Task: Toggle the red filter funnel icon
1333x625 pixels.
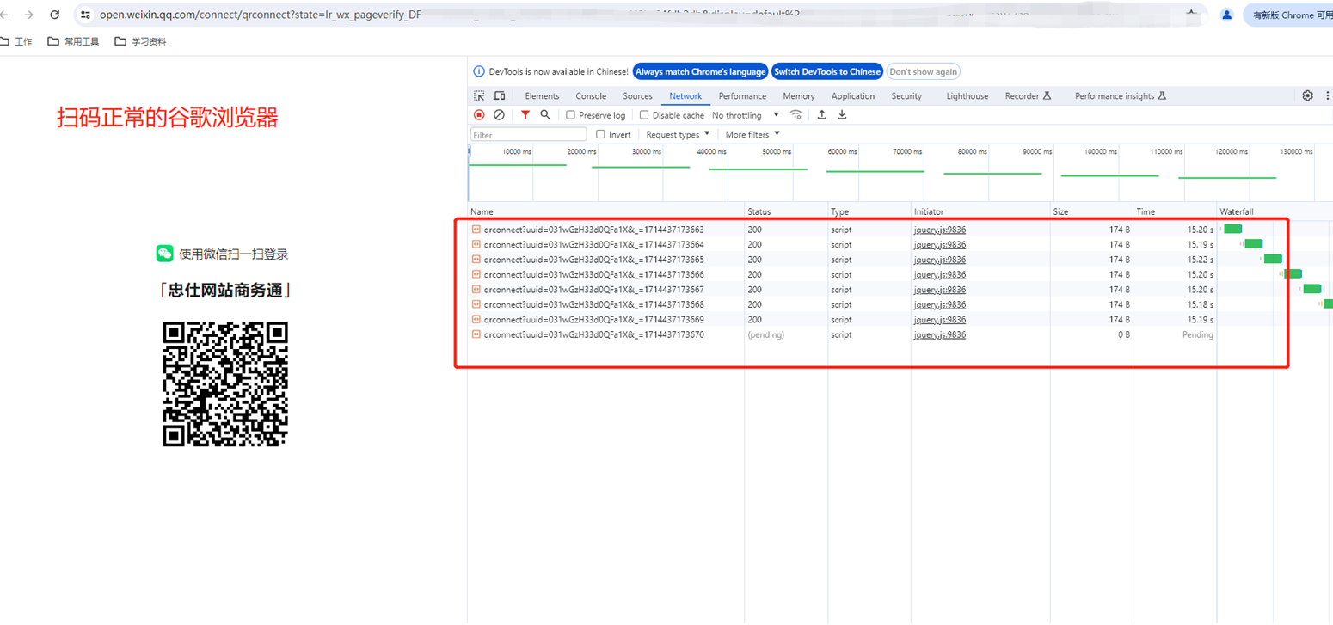Action: tap(525, 115)
